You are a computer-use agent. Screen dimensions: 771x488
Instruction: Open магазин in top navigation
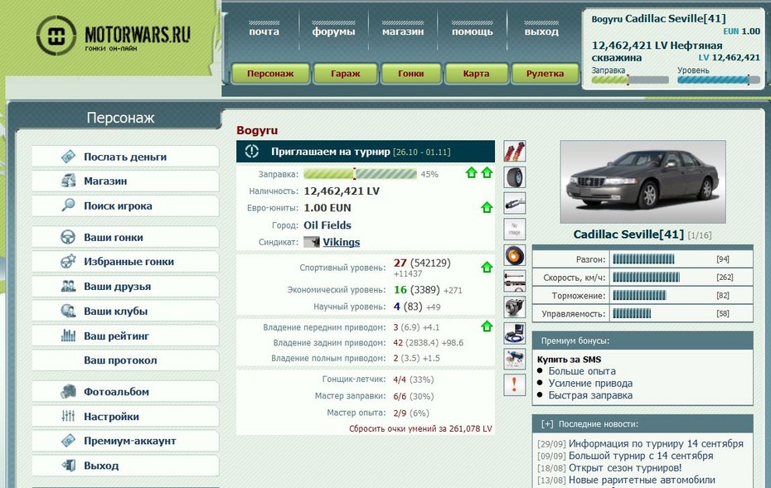pos(403,31)
